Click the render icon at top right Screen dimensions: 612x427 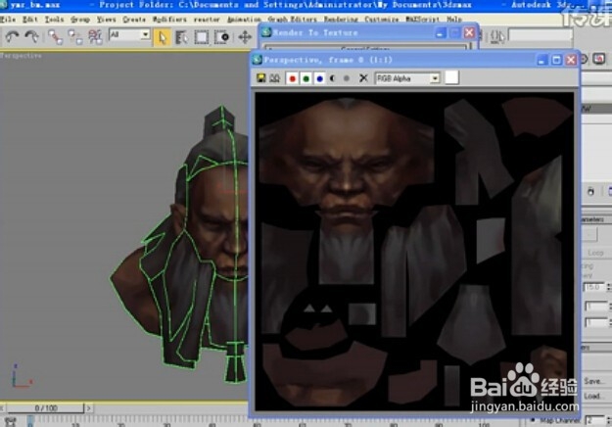(x=599, y=59)
